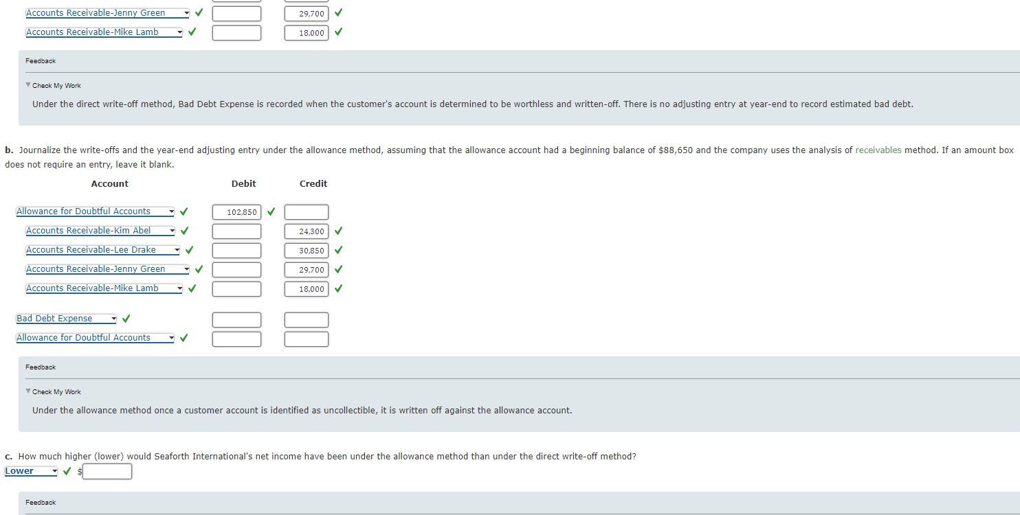Click the checkmark after the 18,000 credit amount
The image size is (1020, 515).
337,288
